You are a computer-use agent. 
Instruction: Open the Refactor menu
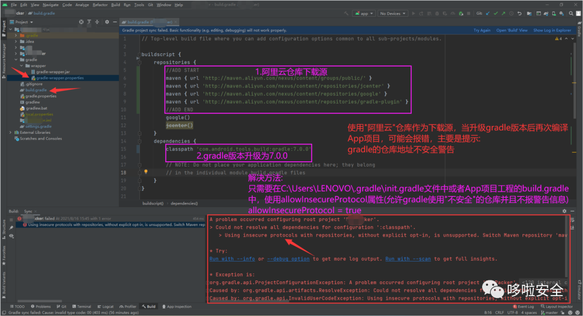[100, 5]
